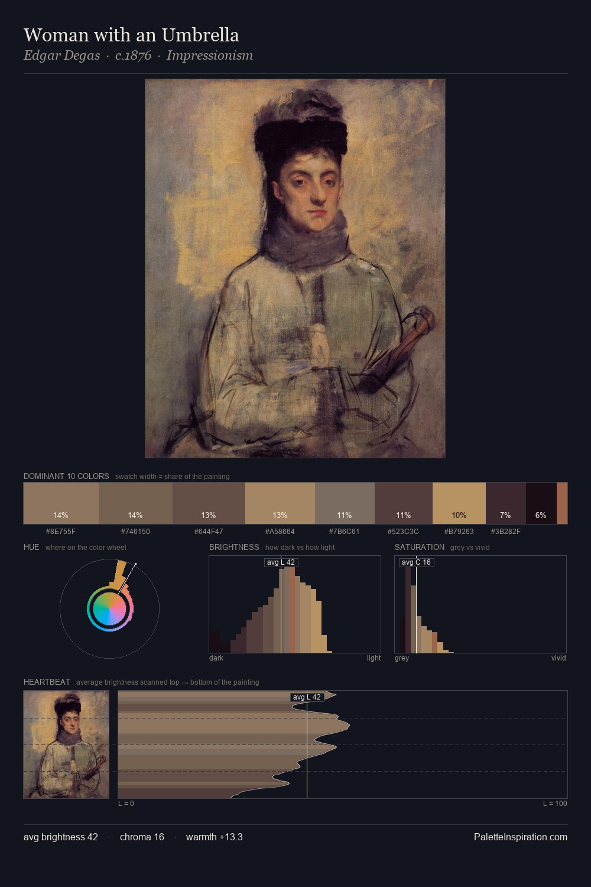Click the hex label #B79263

click(x=459, y=532)
